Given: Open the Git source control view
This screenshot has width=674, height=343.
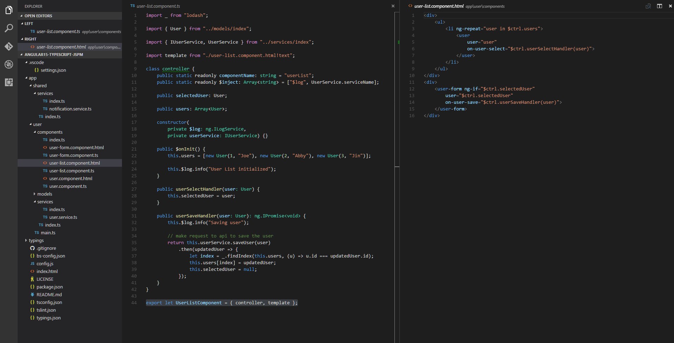Looking at the screenshot, I should (x=9, y=46).
